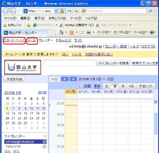Viewport: 159px width, 153px height.
Task: Open HotMail の無料サービス favorite link
Action: (x=77, y=25)
